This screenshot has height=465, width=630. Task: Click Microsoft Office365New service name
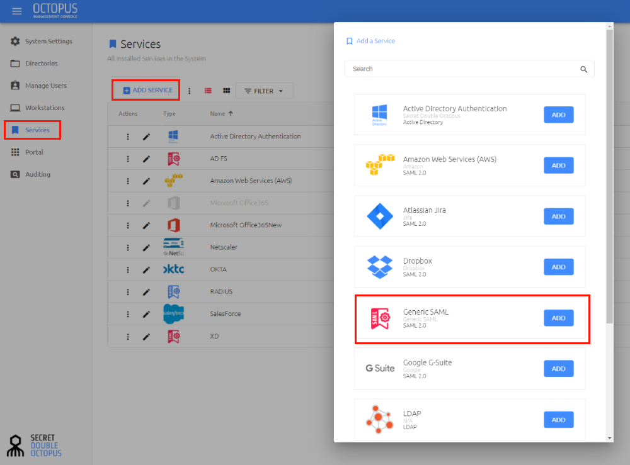[x=246, y=225]
